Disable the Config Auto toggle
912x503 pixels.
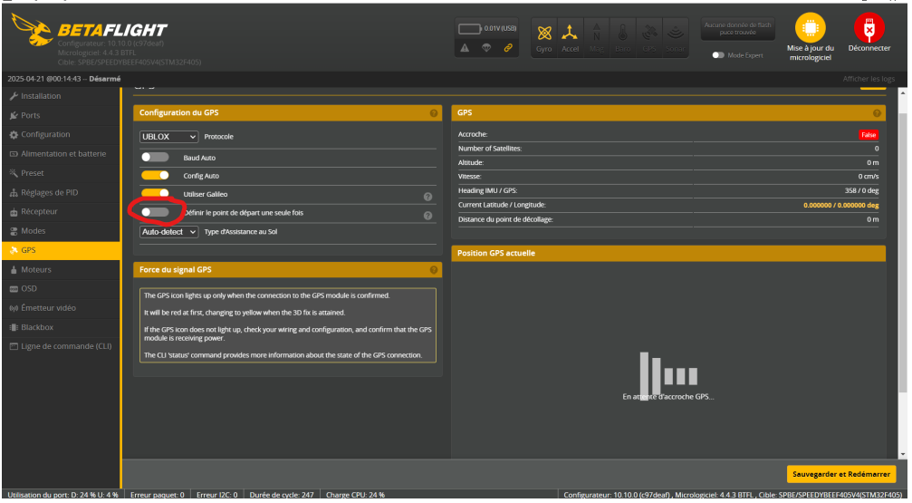[x=155, y=176]
